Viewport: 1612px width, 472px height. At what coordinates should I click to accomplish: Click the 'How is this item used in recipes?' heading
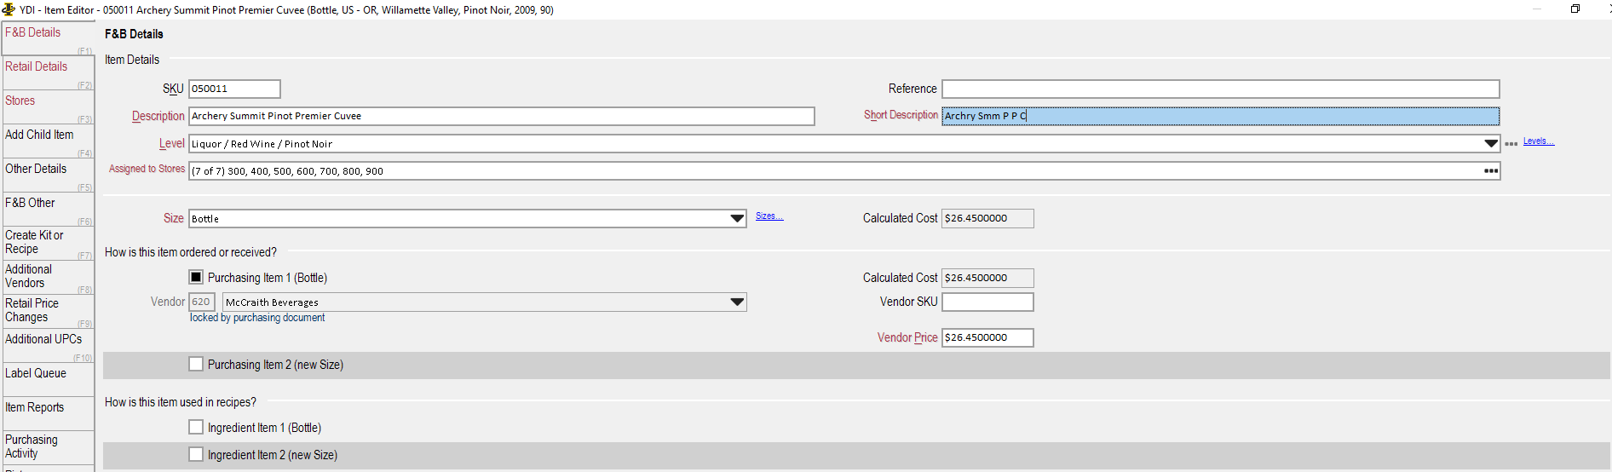(181, 402)
